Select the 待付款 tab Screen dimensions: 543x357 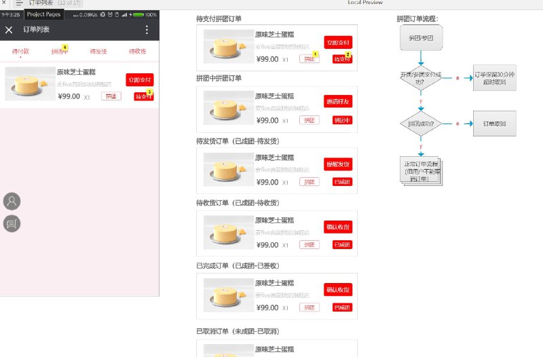click(x=20, y=52)
